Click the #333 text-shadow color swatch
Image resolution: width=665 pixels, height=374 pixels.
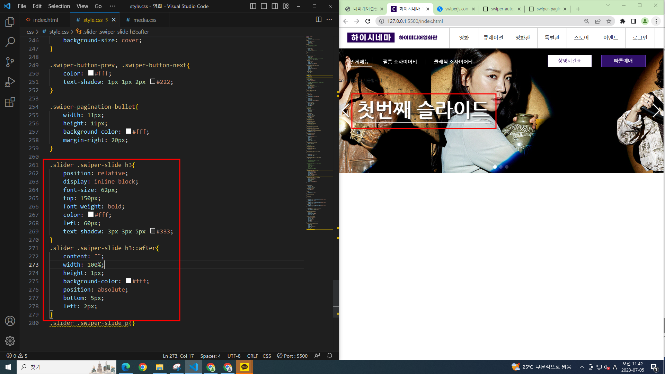point(152,231)
